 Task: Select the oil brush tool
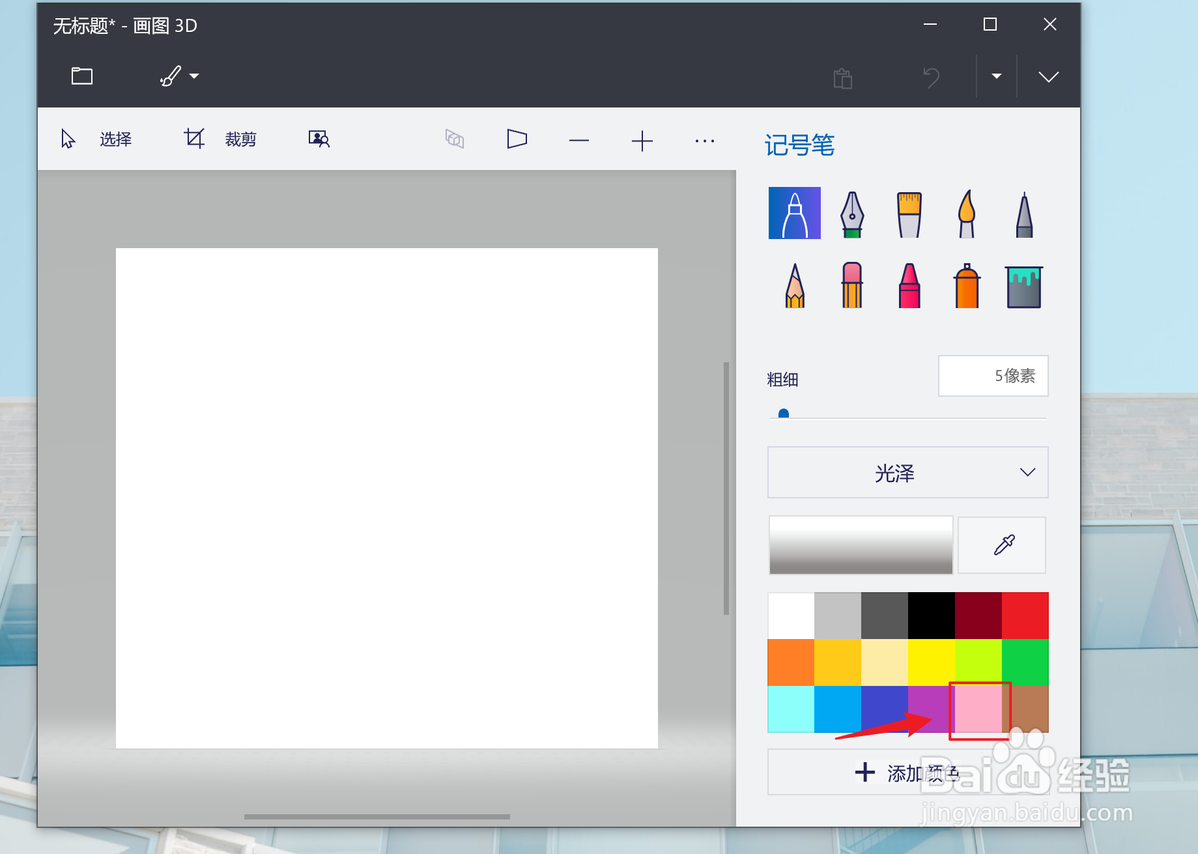(x=908, y=213)
